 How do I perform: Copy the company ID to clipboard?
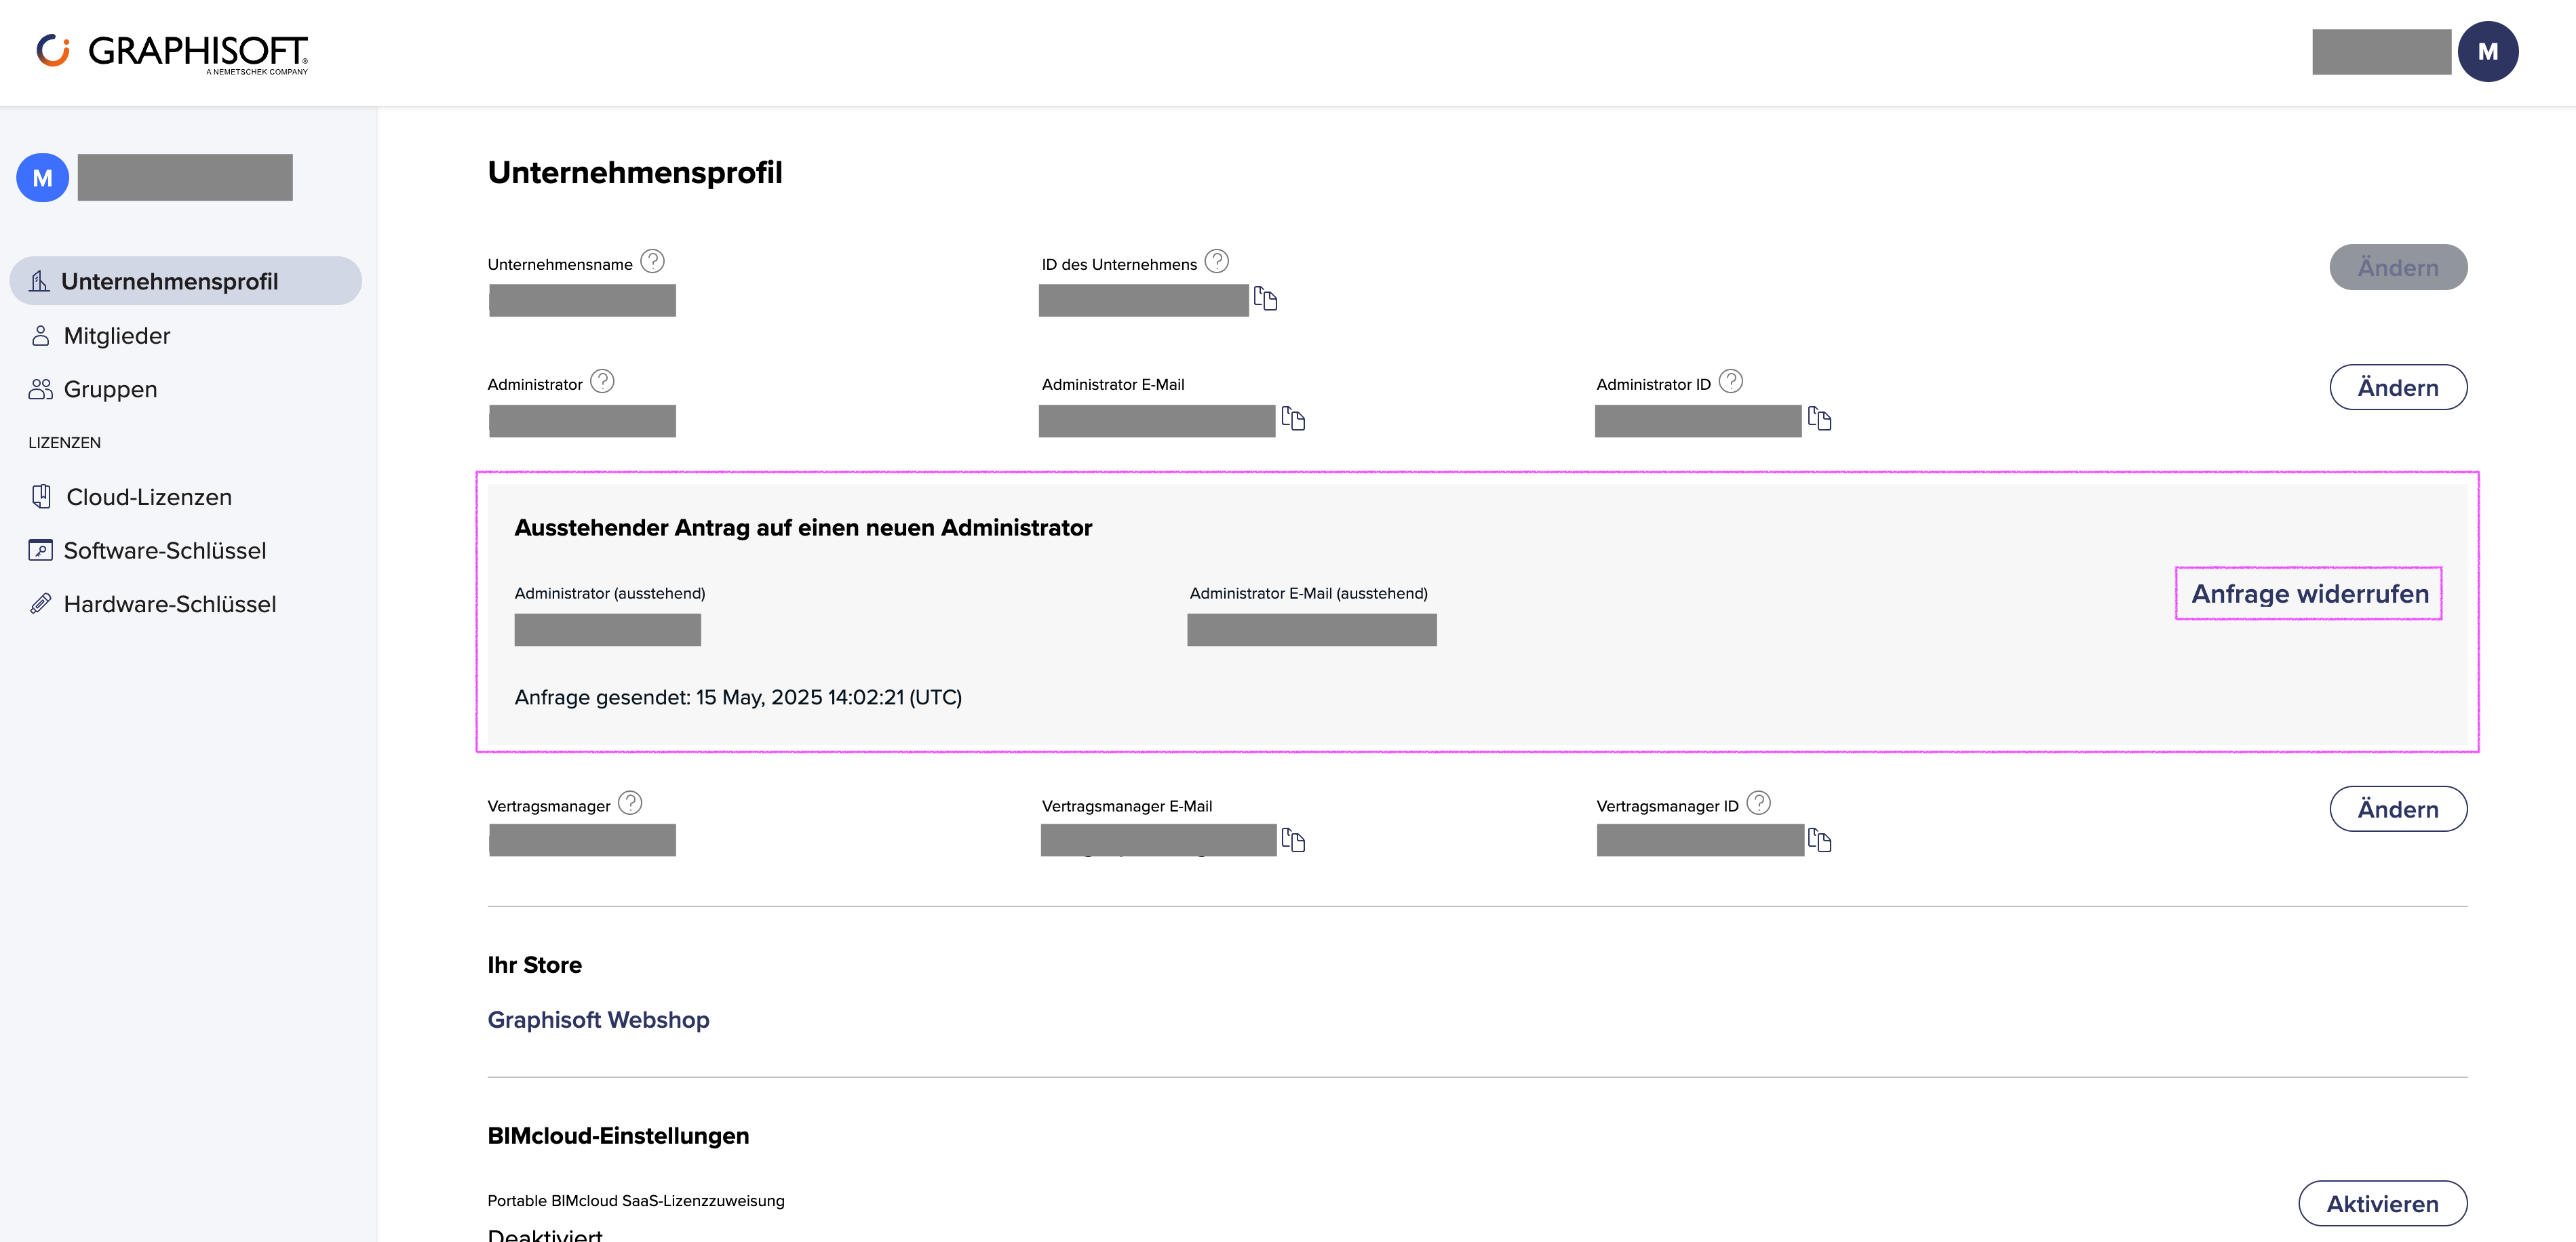tap(1265, 299)
